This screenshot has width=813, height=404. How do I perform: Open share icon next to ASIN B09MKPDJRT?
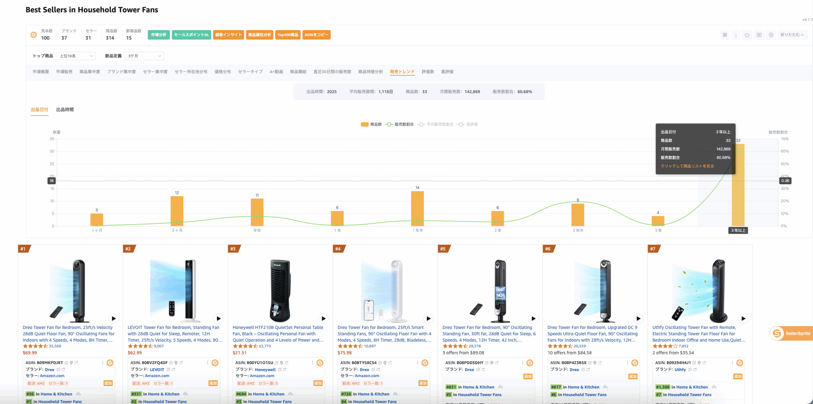(77, 363)
